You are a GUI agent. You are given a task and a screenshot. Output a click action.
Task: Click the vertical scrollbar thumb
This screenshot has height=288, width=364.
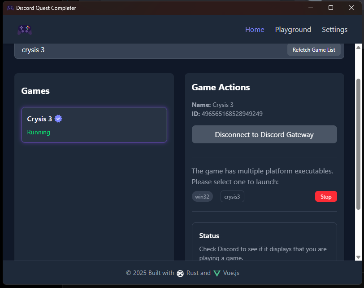[358, 144]
